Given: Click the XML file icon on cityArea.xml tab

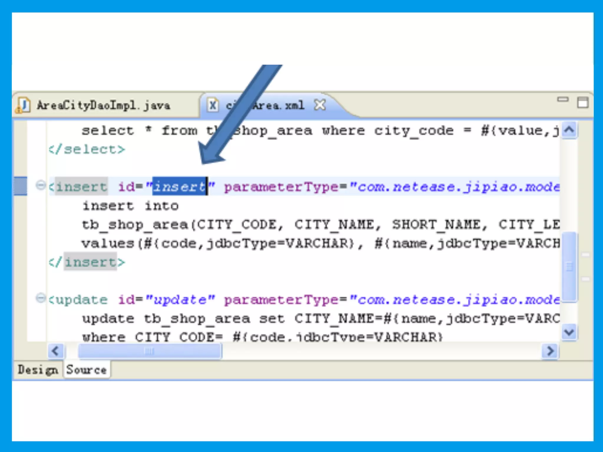Looking at the screenshot, I should [213, 105].
